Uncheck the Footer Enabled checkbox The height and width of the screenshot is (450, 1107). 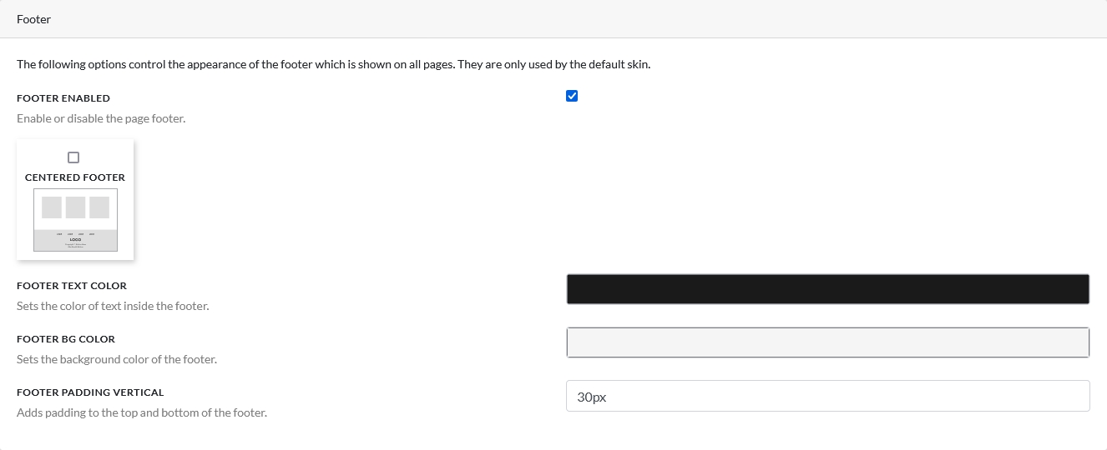[572, 96]
